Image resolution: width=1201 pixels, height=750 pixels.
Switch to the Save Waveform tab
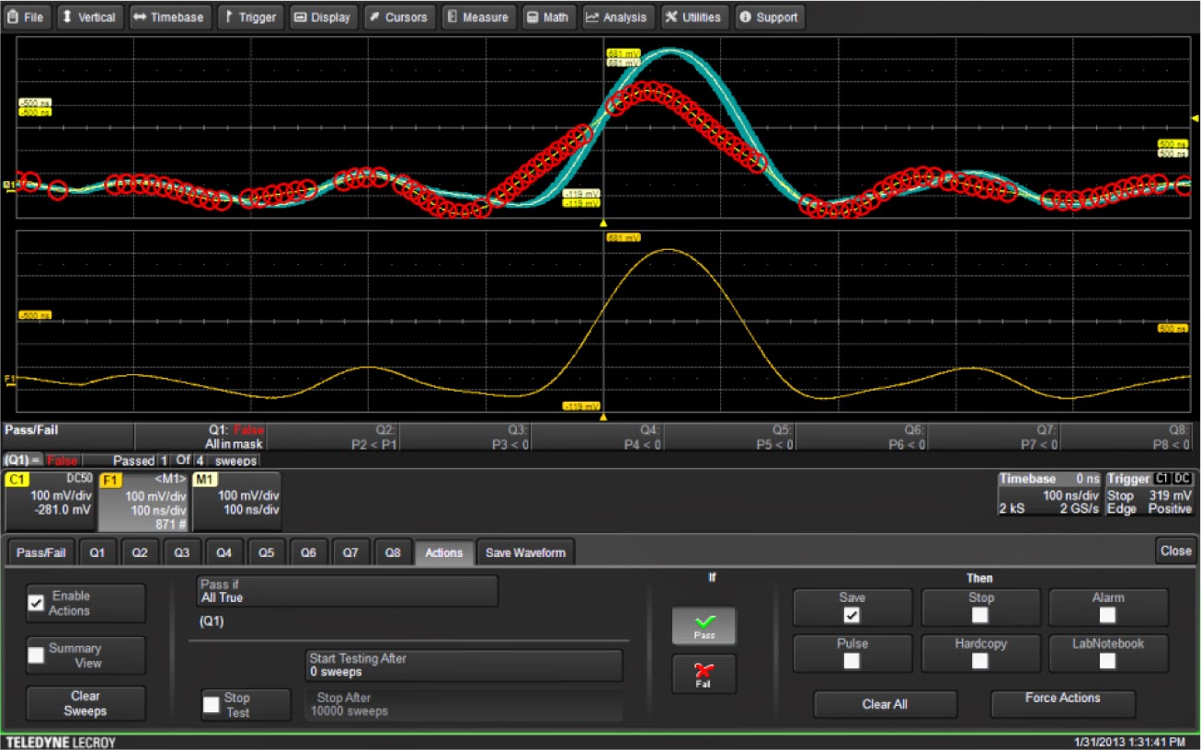tap(525, 551)
